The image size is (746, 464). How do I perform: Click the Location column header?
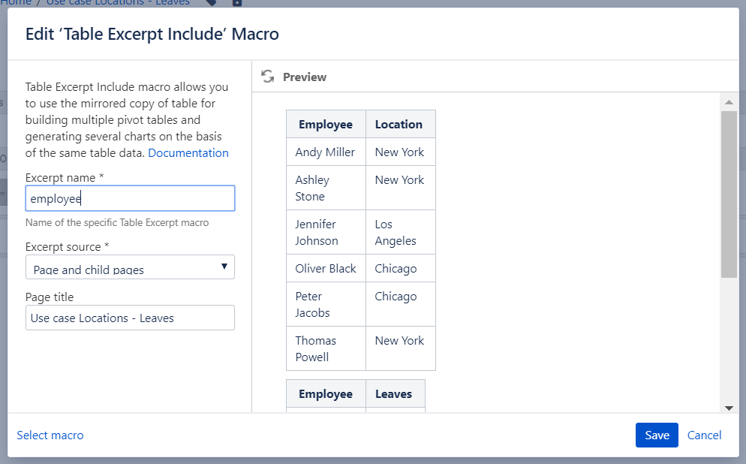tap(399, 125)
